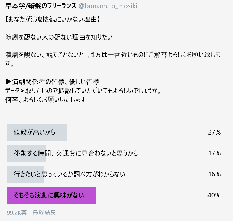Click the @bunamato_mosiki username handle

click(x=108, y=6)
